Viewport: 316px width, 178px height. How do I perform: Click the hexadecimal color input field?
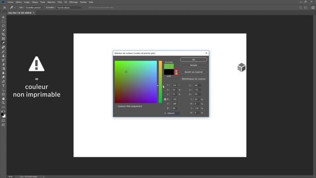173,113
